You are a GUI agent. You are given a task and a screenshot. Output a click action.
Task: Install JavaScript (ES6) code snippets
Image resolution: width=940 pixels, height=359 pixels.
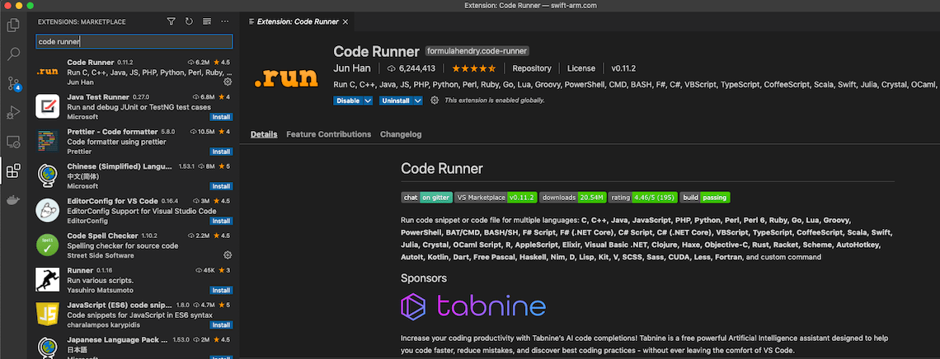click(x=221, y=325)
